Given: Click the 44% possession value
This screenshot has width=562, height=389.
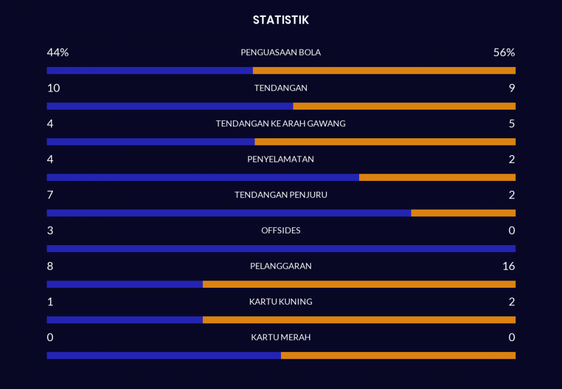Looking at the screenshot, I should 57,52.
